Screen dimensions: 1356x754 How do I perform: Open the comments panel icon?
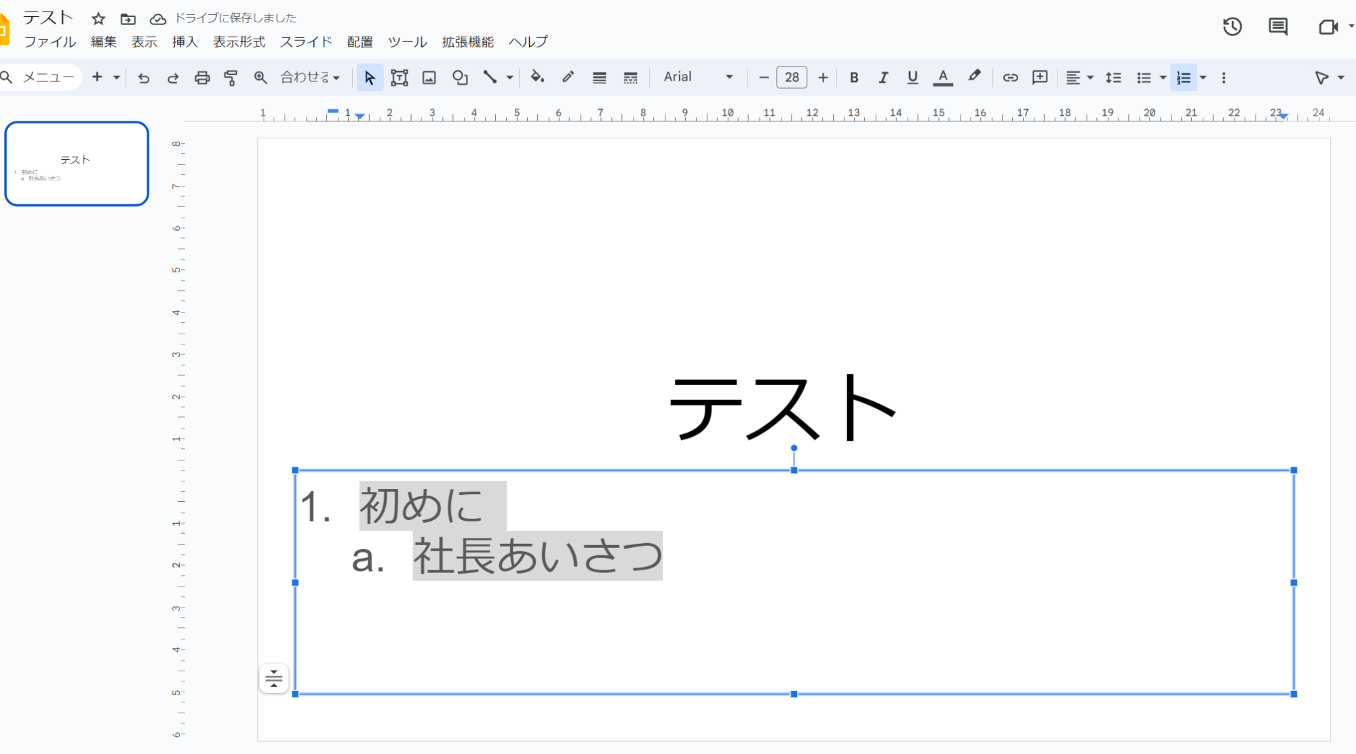pyautogui.click(x=1278, y=26)
